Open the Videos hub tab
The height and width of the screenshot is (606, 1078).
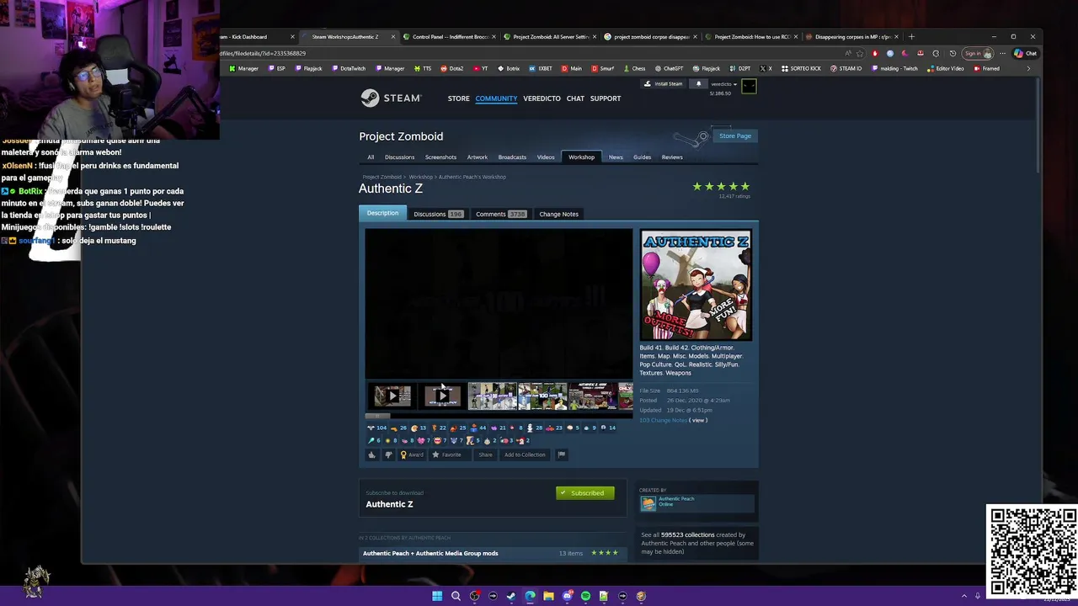click(x=546, y=157)
